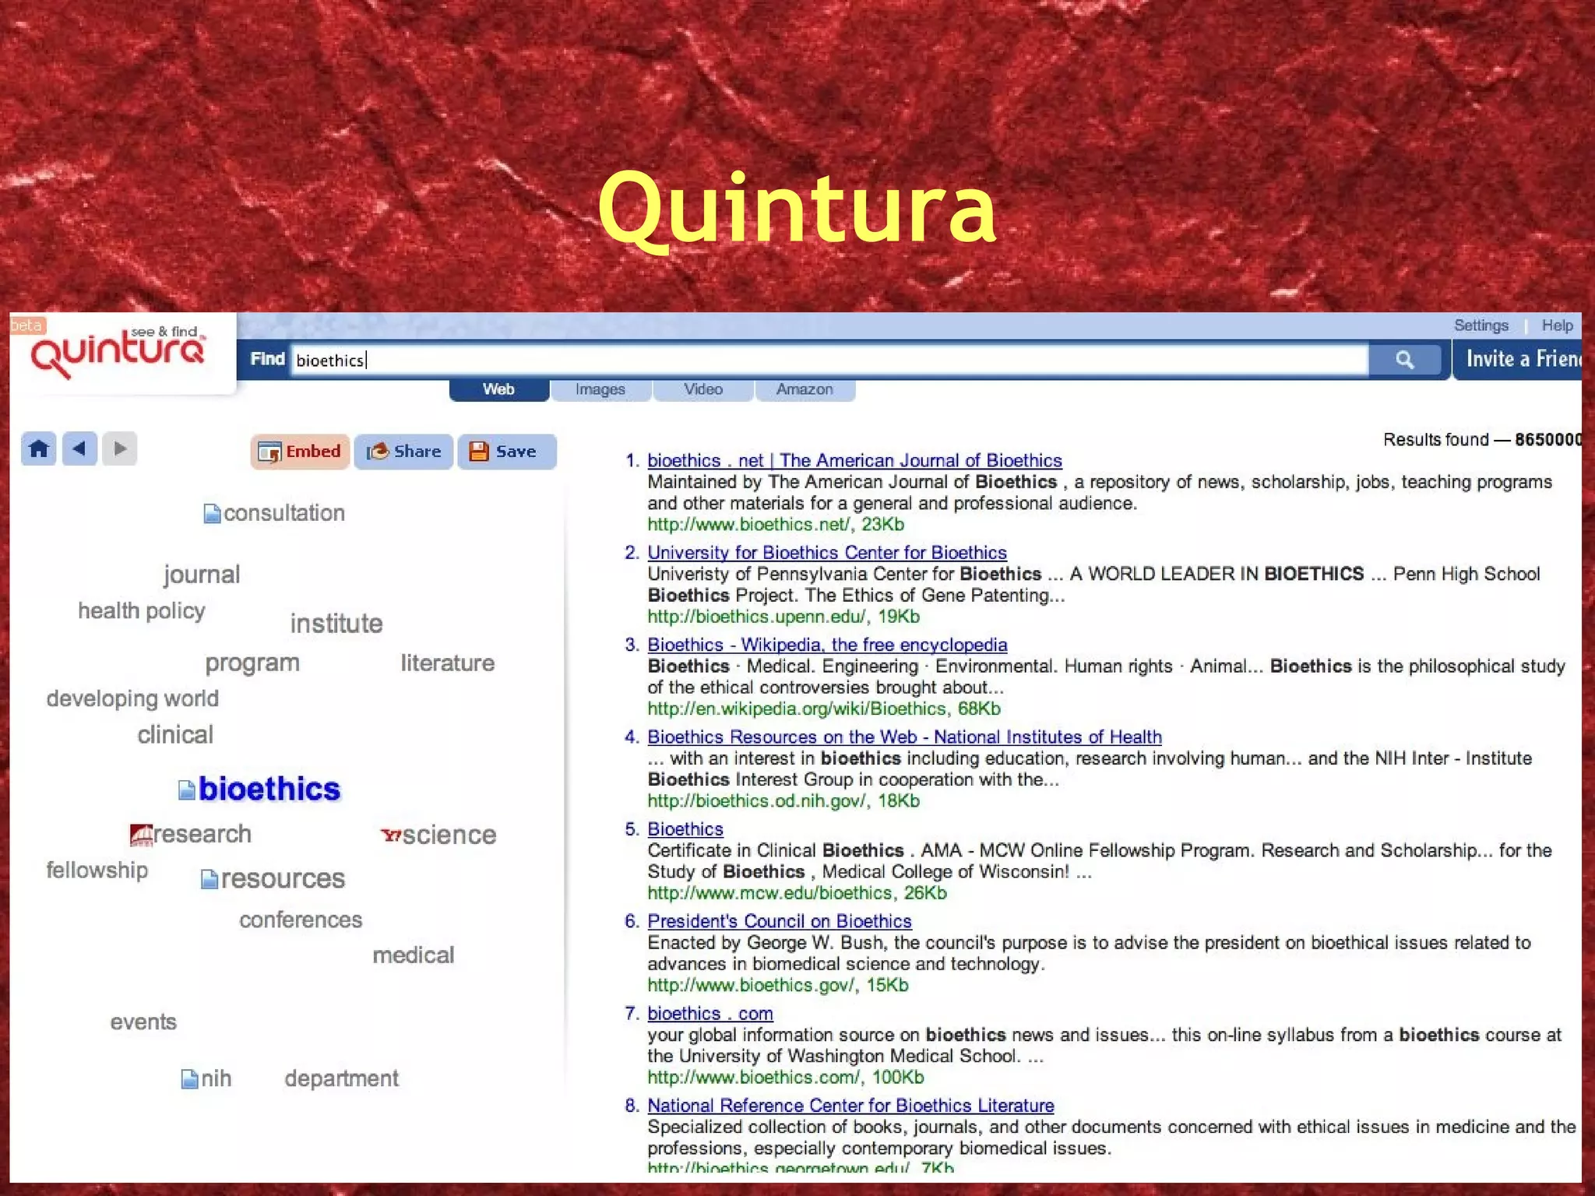Select the journal cloud word
Screen dimensions: 1595x1196
[x=202, y=575]
